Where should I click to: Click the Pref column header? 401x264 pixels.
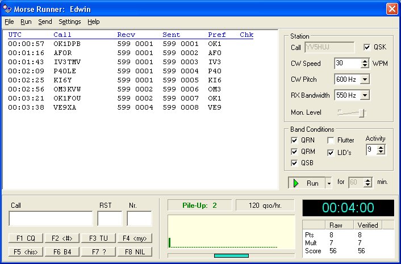click(217, 35)
